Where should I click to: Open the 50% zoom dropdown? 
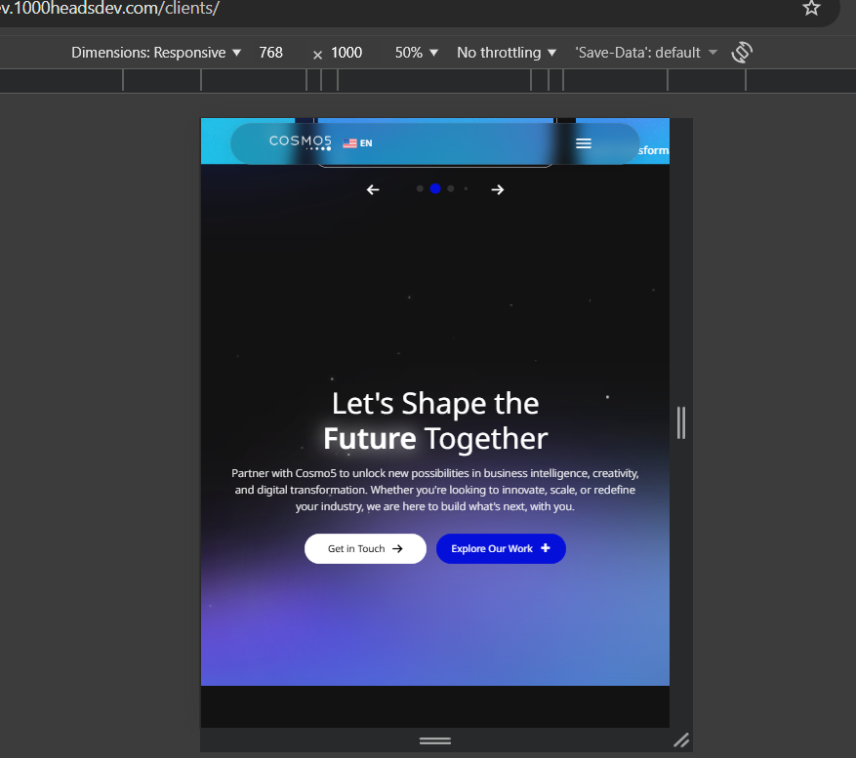pos(417,53)
